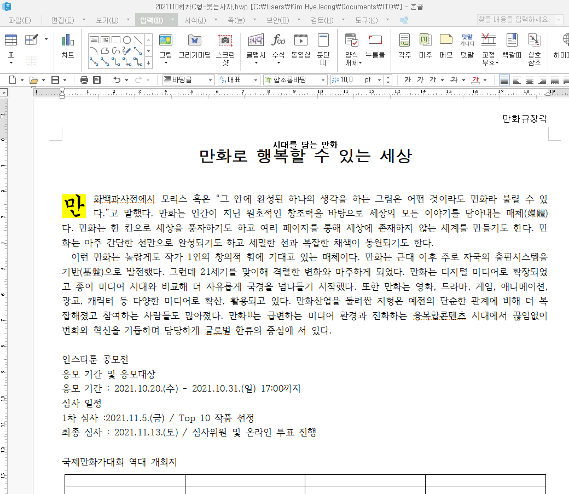Click the yellow drop cap 만
The height and width of the screenshot is (494, 569).
(74, 206)
